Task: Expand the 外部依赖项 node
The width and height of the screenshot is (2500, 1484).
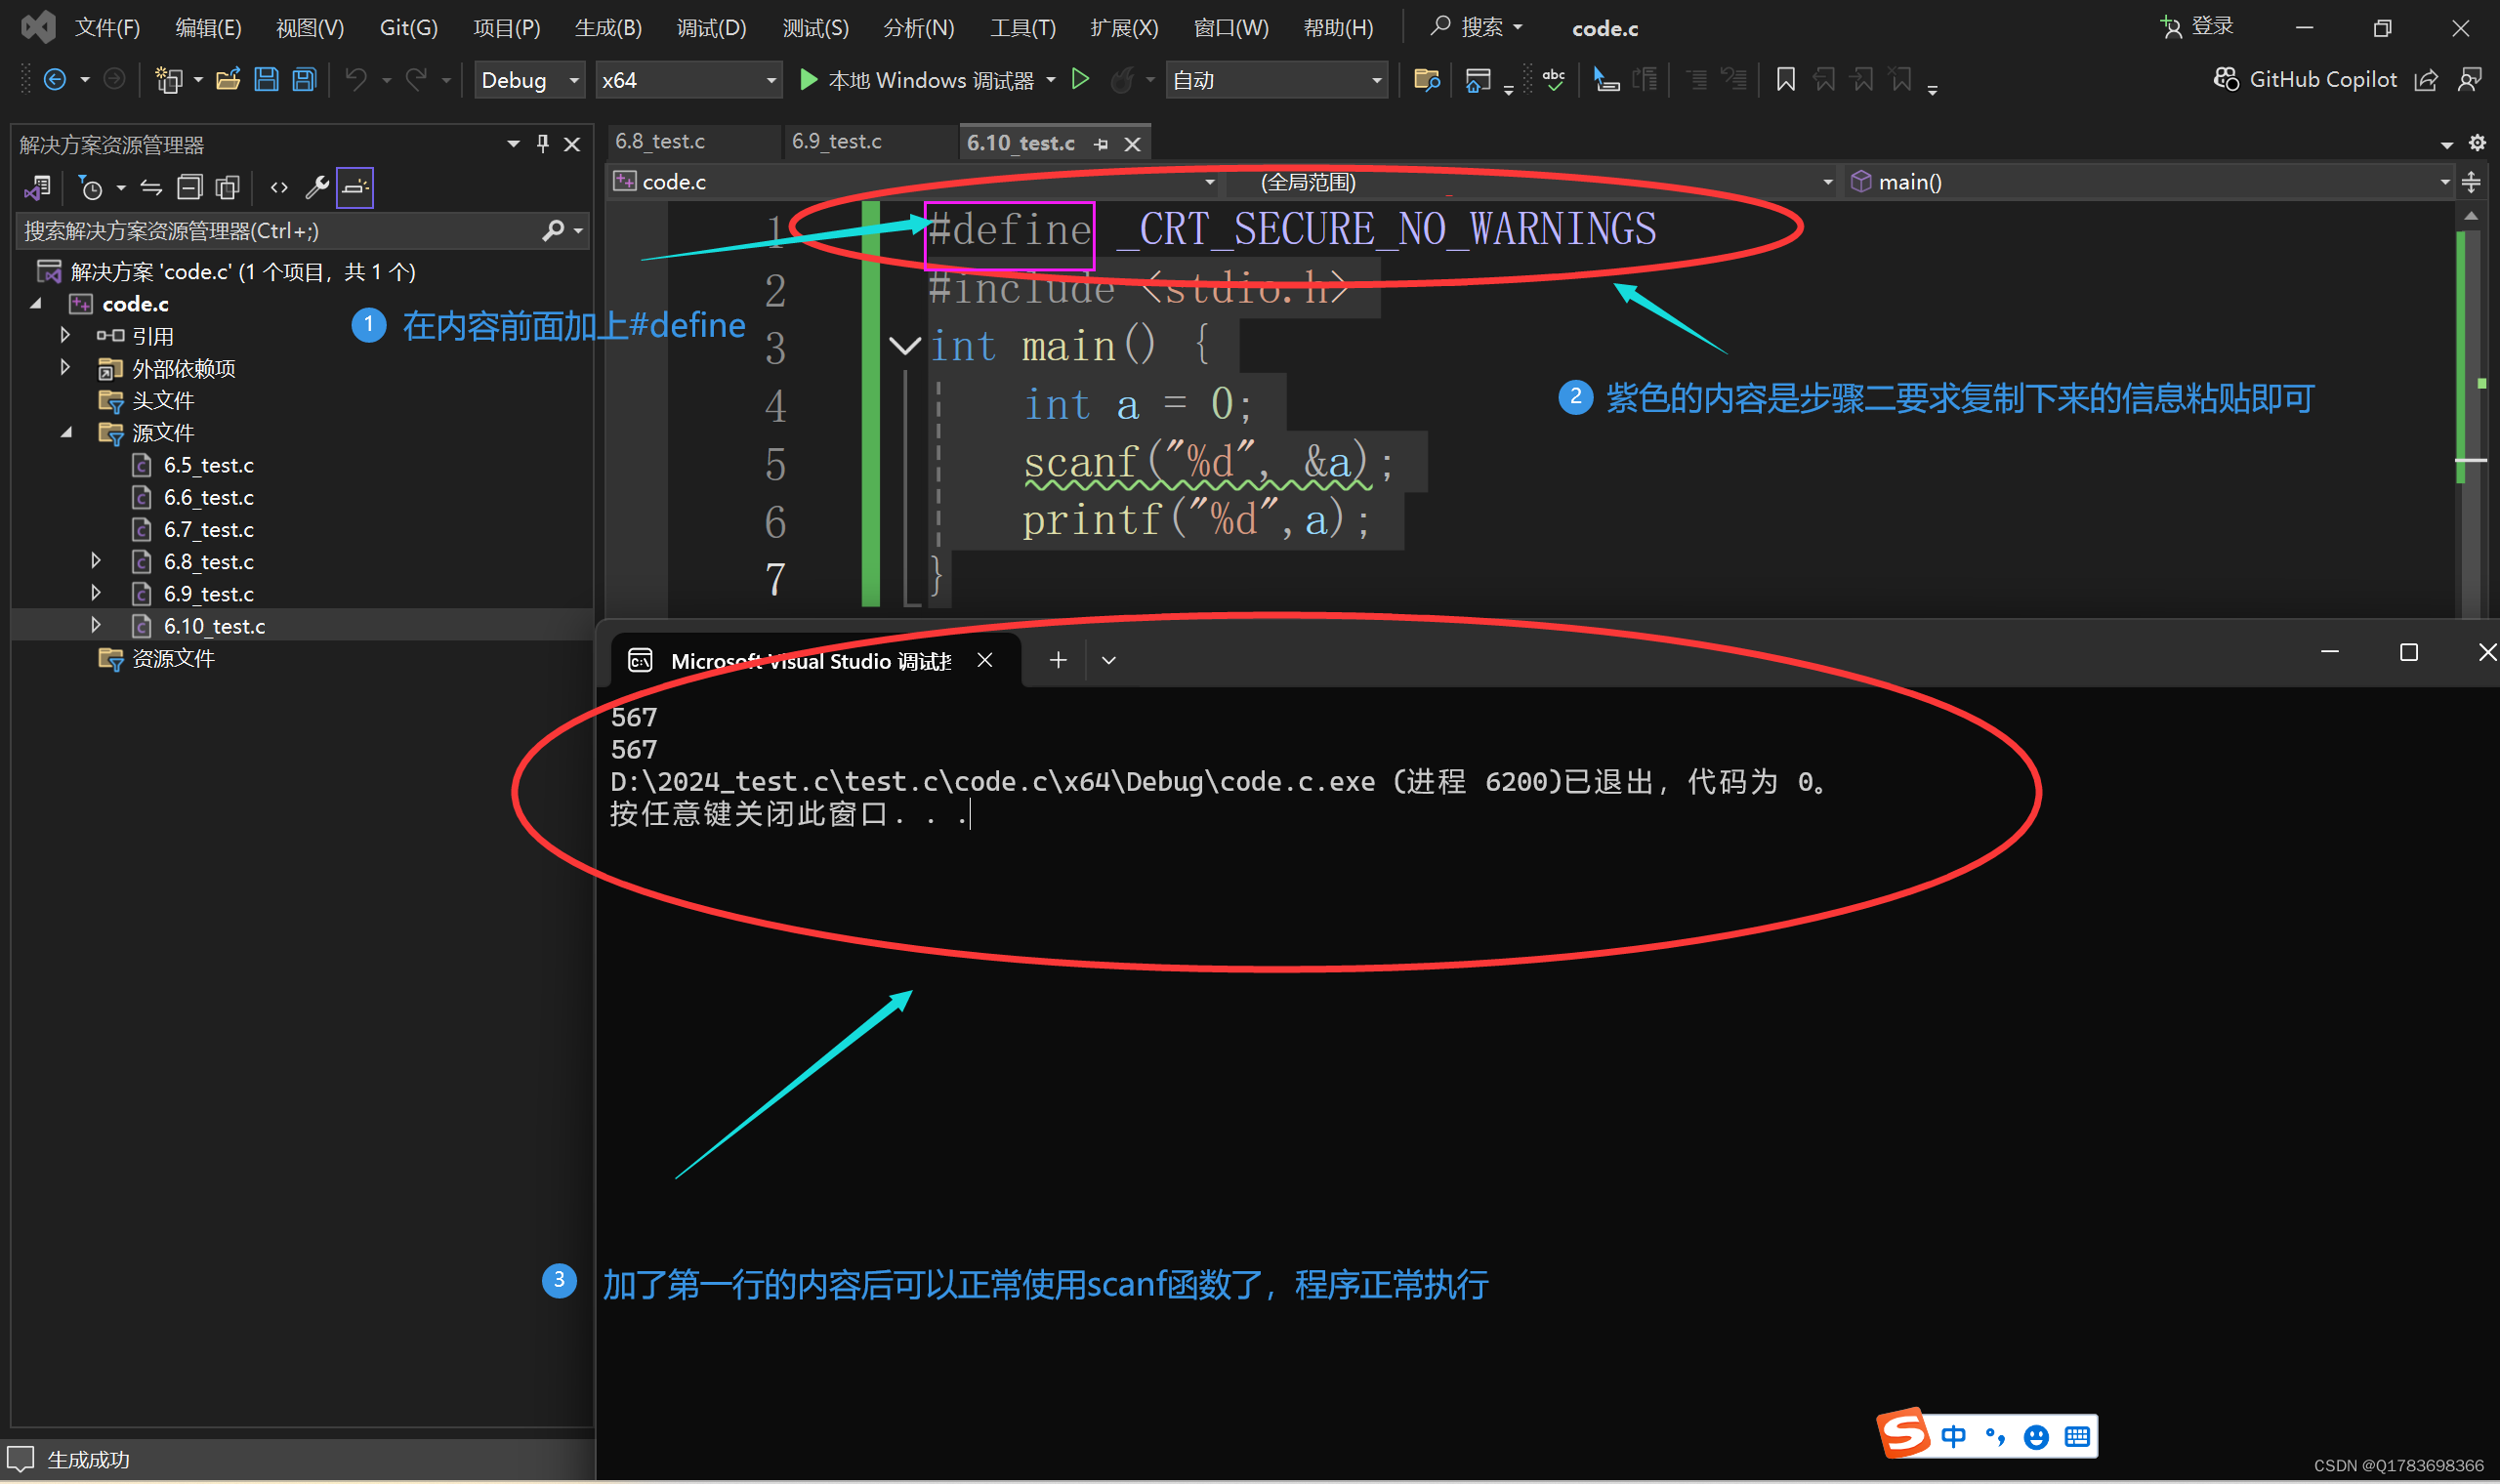Action: (65, 367)
